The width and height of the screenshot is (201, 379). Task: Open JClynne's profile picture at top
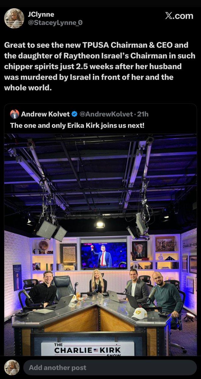[14, 18]
